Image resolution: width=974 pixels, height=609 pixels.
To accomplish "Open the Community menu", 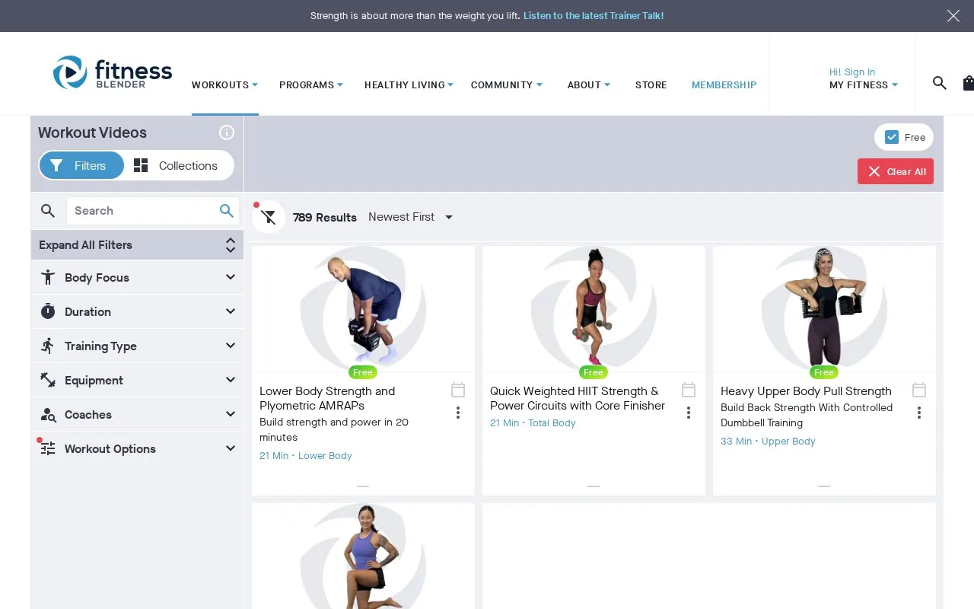I will point(507,84).
